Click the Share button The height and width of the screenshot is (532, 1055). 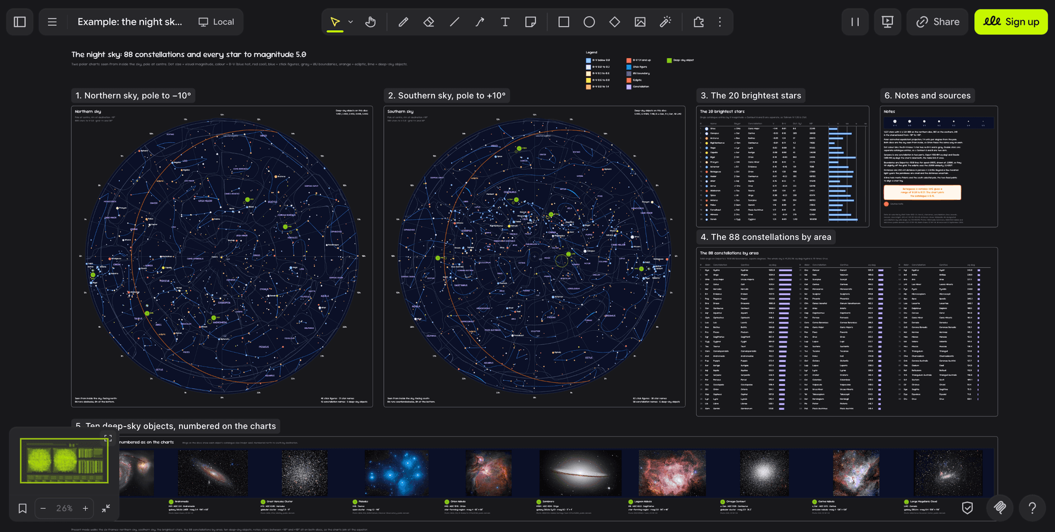pyautogui.click(x=937, y=22)
